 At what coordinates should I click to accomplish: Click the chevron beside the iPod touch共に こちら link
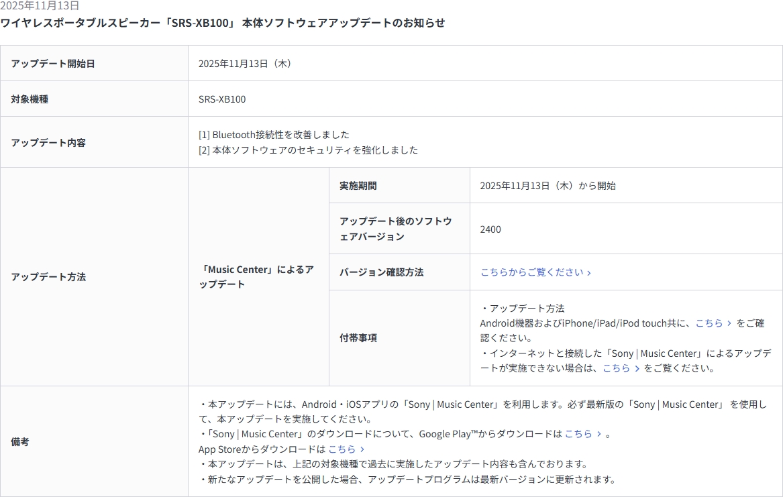(x=729, y=323)
